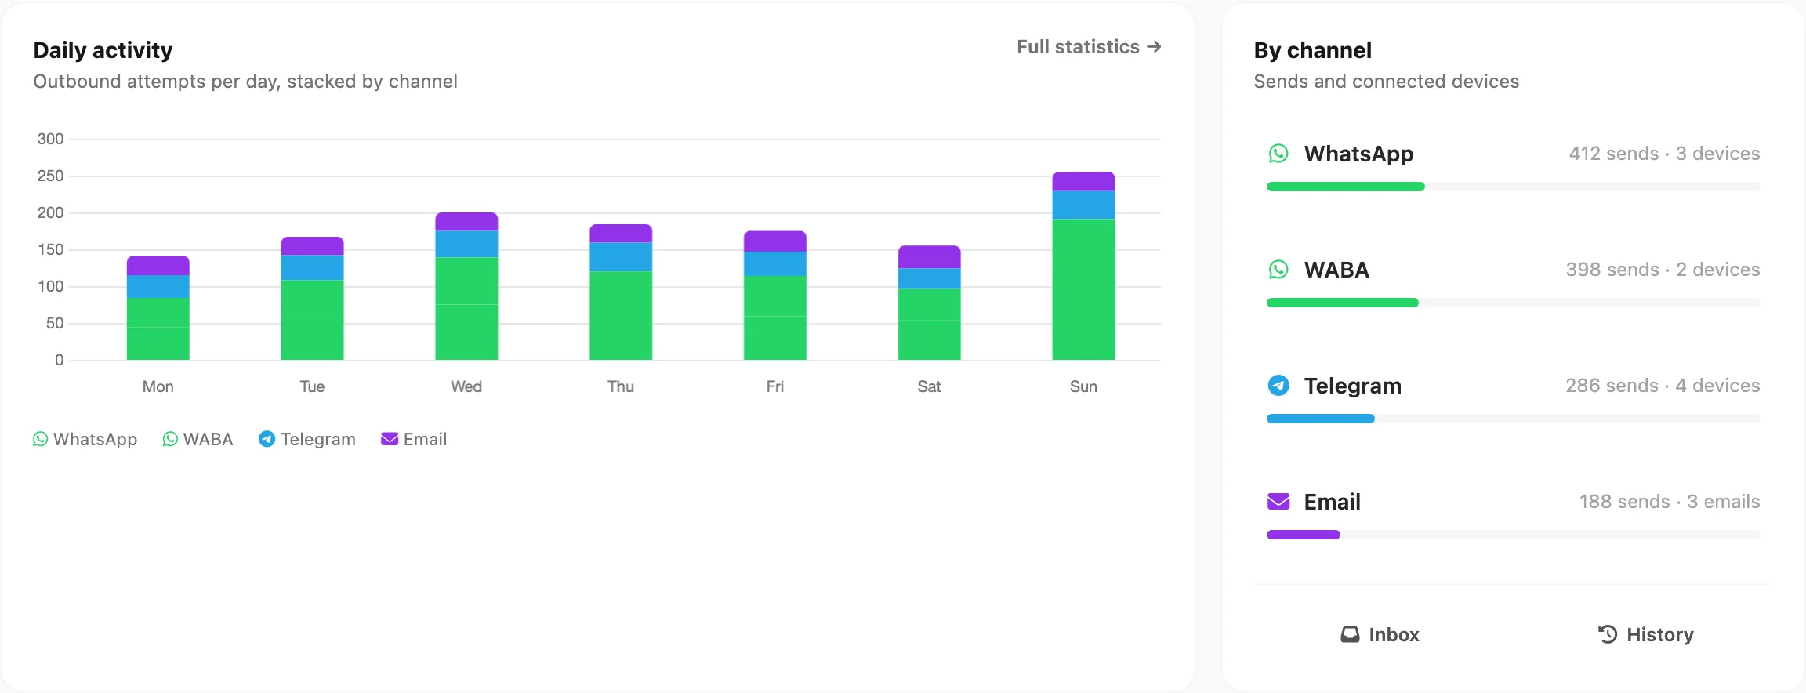Click 'Sends and connected devices' subtitle
Viewport: 1806px width, 693px height.
1386,82
